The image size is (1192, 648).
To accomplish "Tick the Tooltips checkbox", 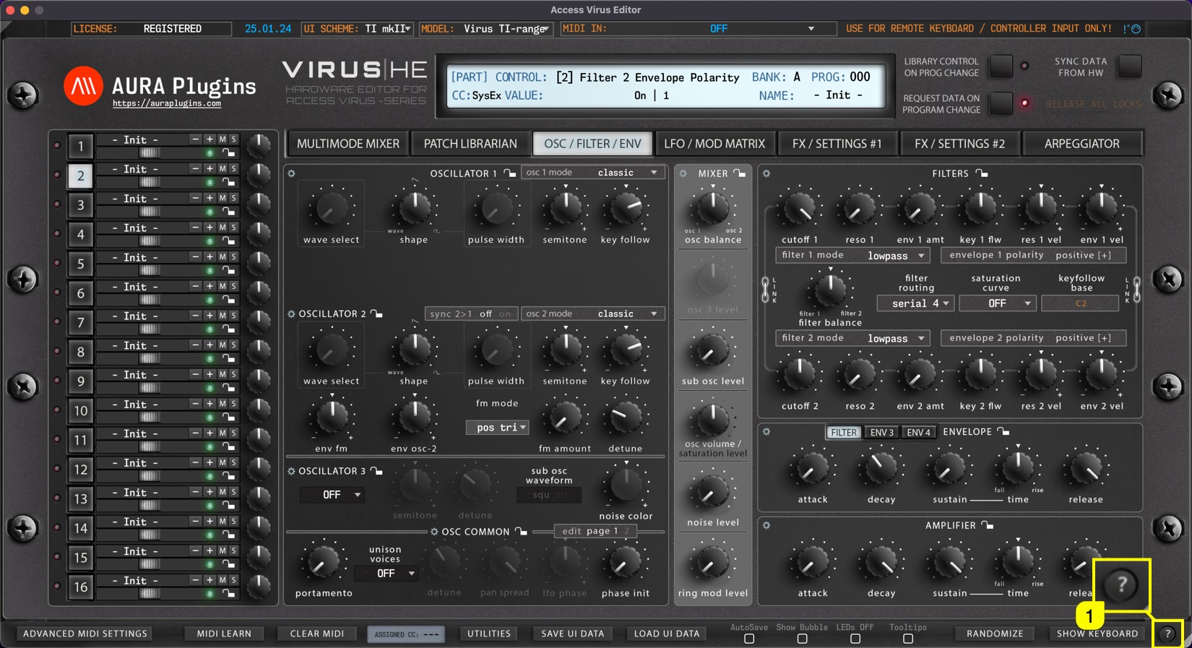I will click(908, 639).
